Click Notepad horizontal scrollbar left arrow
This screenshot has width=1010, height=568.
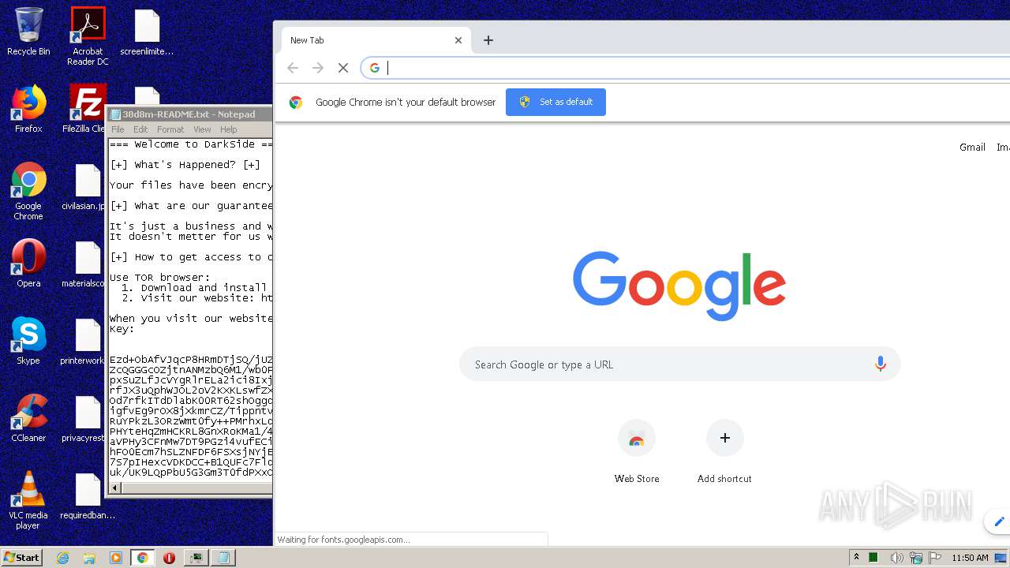(115, 488)
